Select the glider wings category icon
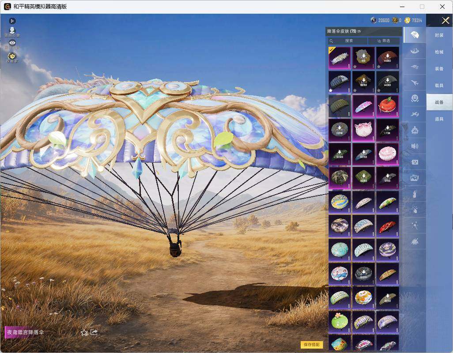Screen dimensions: 453x353 point(415,51)
